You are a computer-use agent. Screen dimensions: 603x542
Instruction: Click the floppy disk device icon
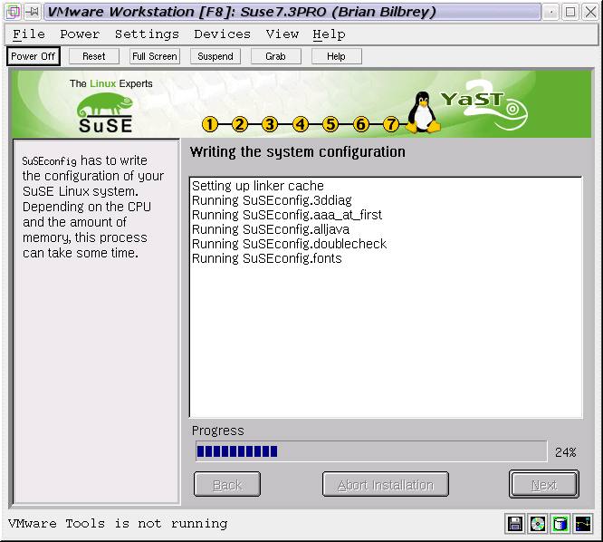(x=515, y=524)
